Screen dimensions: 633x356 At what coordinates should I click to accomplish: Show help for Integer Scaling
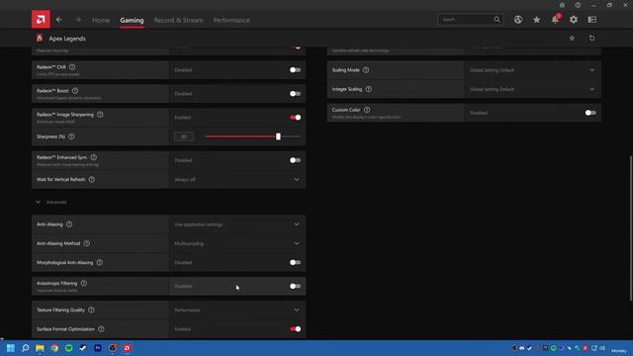(369, 89)
